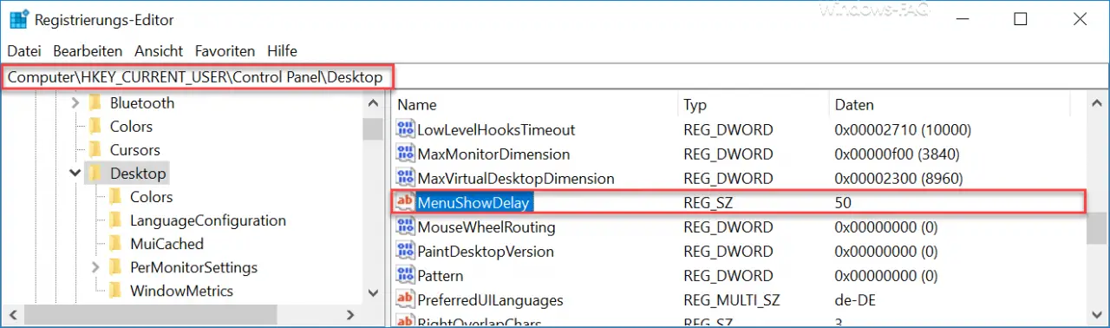Click the binary icon next to MouseWheelRouting
The image size is (1110, 328).
click(405, 226)
